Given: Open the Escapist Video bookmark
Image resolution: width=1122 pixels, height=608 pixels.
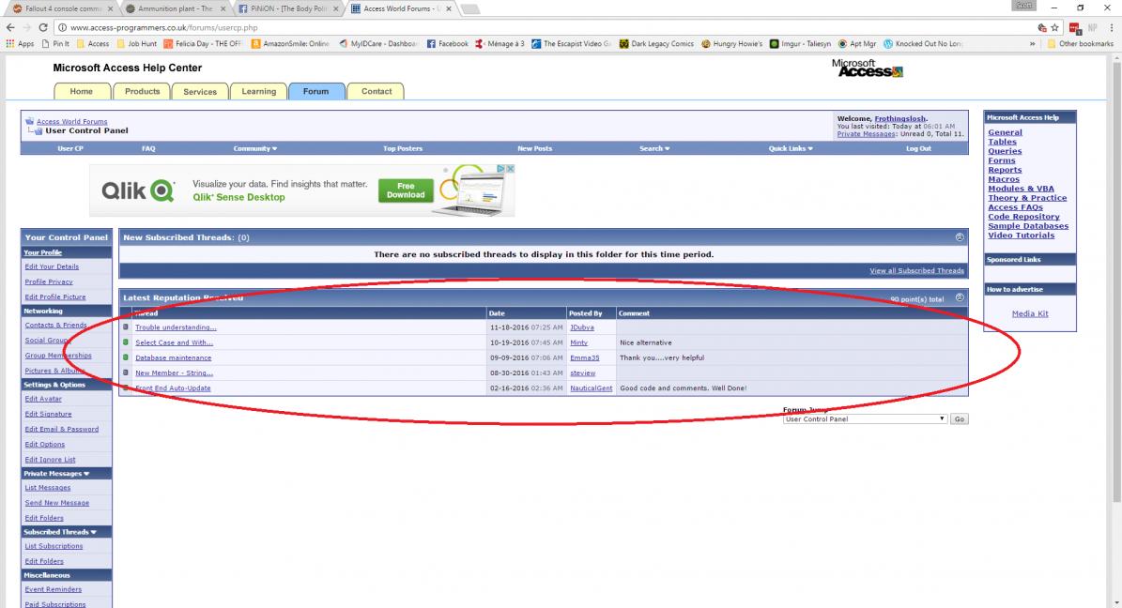Looking at the screenshot, I should click(x=571, y=44).
